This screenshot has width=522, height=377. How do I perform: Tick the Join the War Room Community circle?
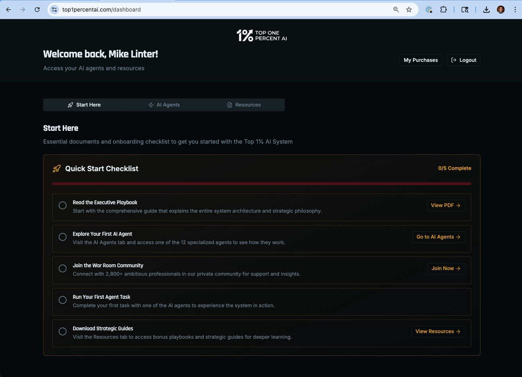[x=63, y=268]
